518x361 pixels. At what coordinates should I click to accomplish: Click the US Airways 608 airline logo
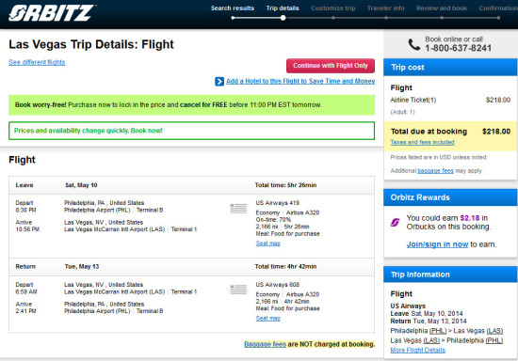pyautogui.click(x=238, y=290)
